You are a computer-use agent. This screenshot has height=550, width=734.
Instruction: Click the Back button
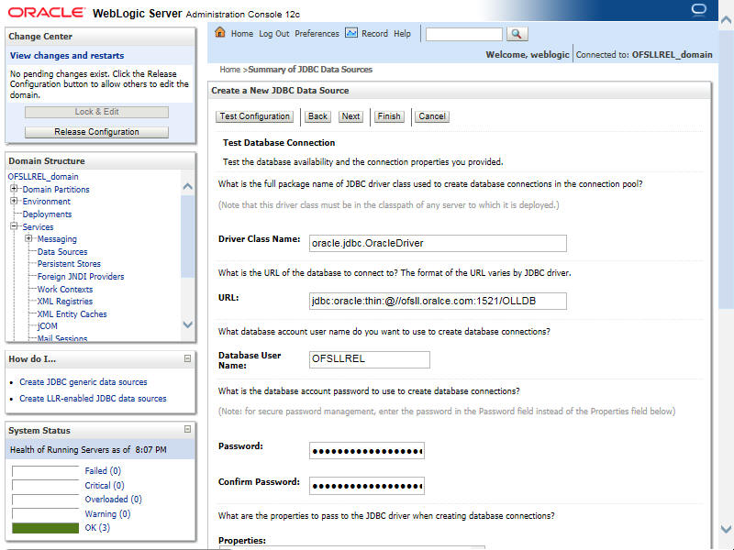317,116
